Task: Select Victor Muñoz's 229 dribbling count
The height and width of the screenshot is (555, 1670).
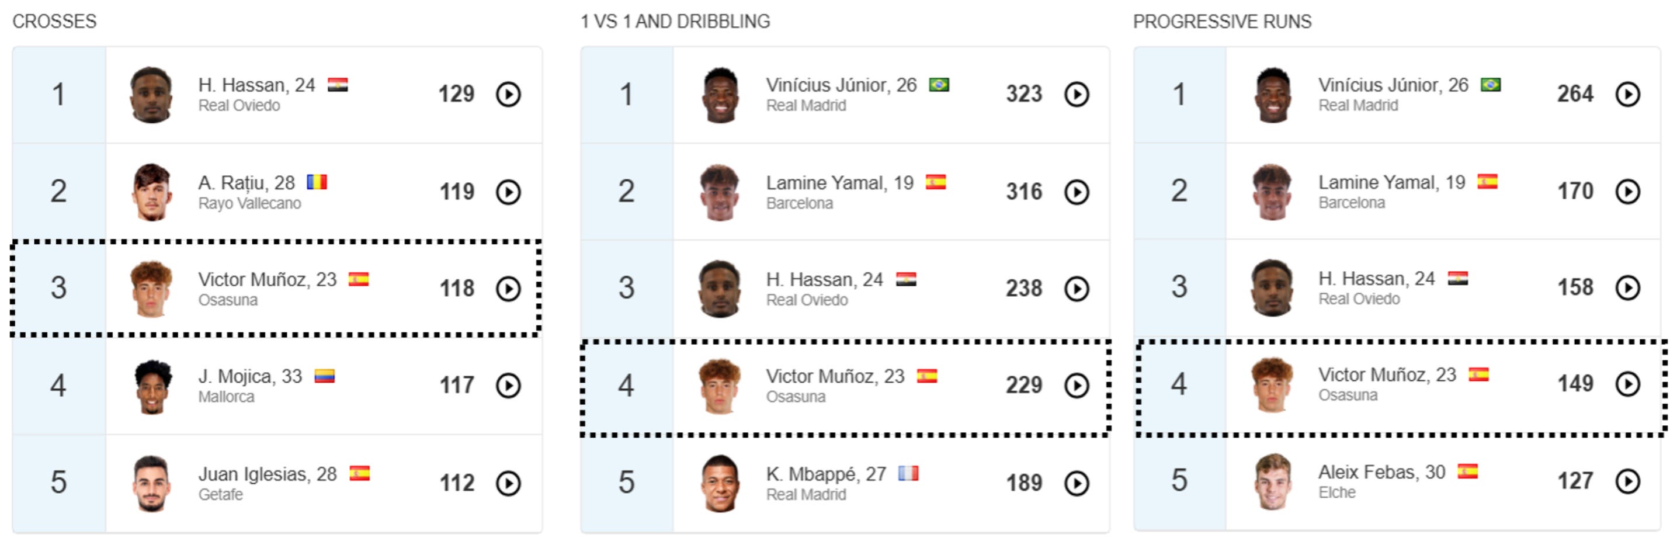Action: pyautogui.click(x=1023, y=386)
